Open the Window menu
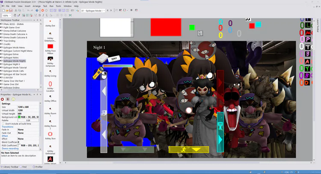Image resolution: width=321 pixels, height=174 pixels. click(68, 6)
